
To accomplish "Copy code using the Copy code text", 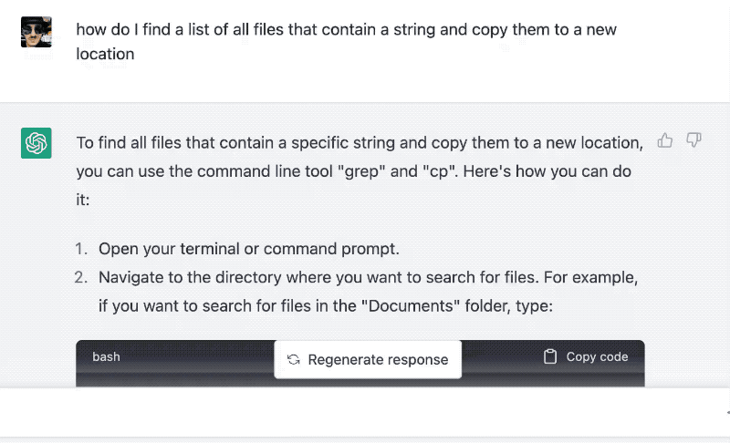I will click(597, 356).
